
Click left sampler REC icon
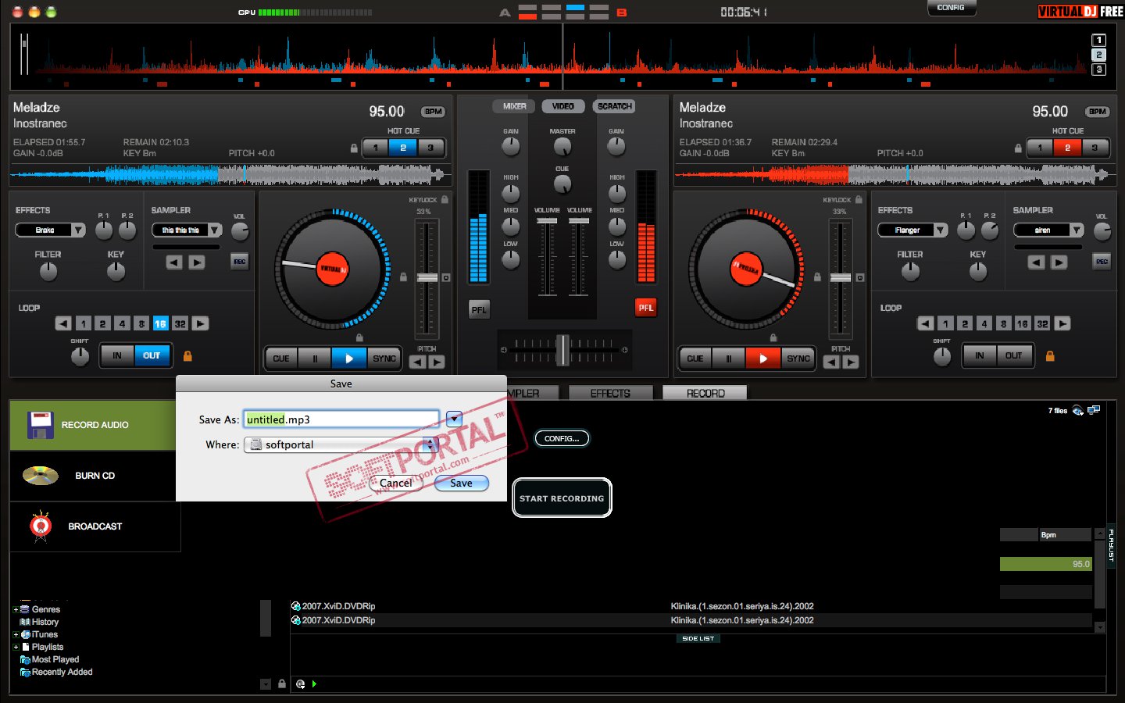point(240,262)
